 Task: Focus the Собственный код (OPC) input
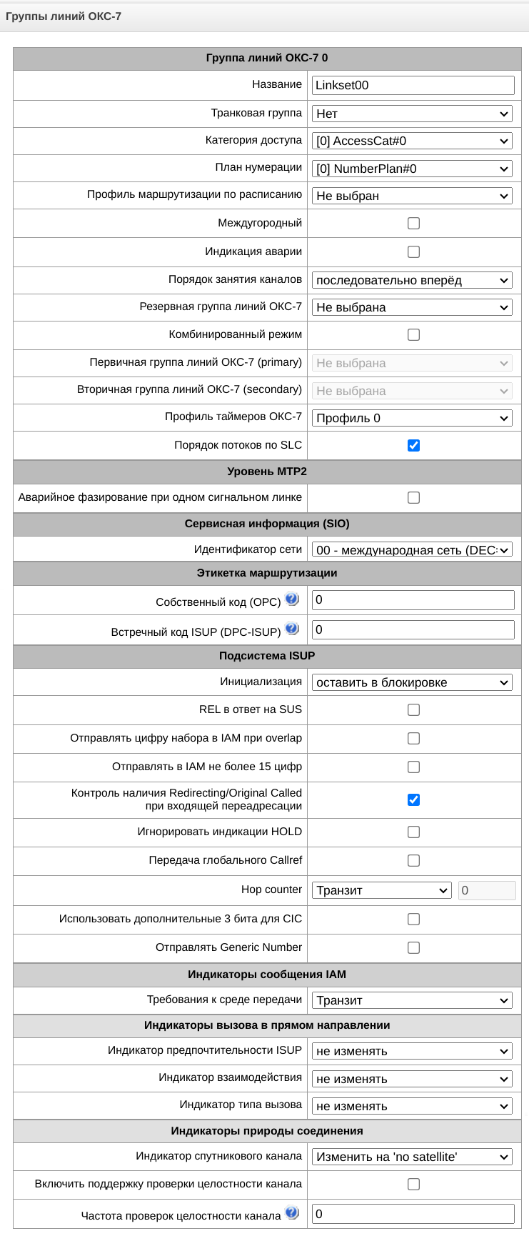click(x=413, y=600)
